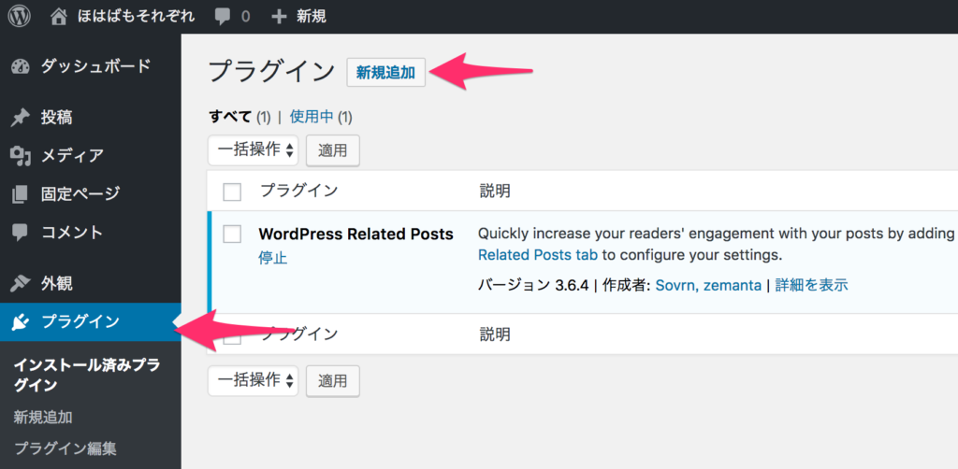Image resolution: width=958 pixels, height=469 pixels.
Task: Click the 固定ページ pages icon
Action: tap(21, 194)
